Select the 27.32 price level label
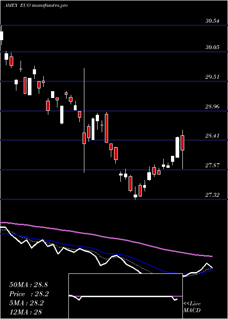 (212, 195)
